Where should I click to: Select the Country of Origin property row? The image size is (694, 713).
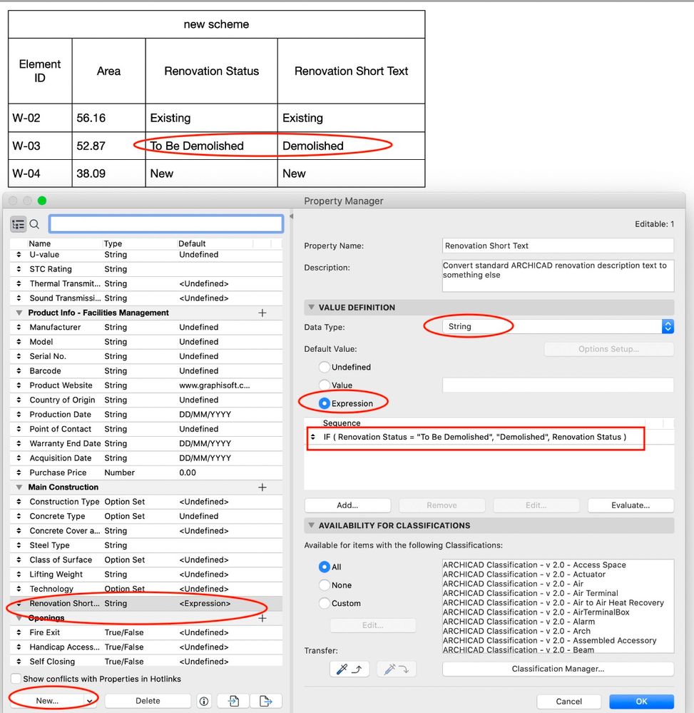click(x=146, y=400)
